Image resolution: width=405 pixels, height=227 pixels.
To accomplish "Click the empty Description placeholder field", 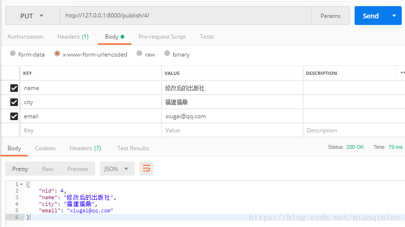I will point(354,130).
